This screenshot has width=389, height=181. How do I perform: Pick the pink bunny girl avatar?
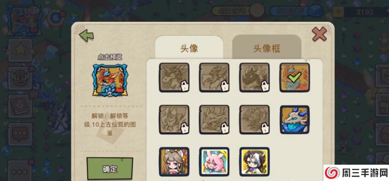pos(214,162)
